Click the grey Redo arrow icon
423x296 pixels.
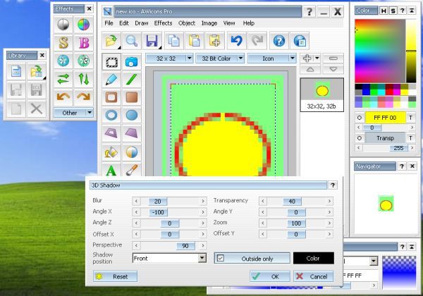[x=257, y=41]
